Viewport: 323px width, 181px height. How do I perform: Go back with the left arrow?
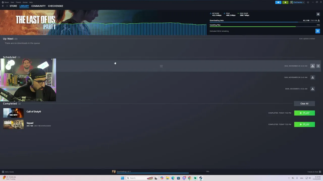point(3,6)
